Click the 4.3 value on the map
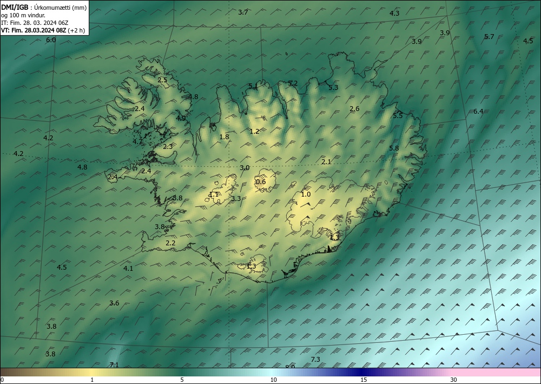 [394, 14]
